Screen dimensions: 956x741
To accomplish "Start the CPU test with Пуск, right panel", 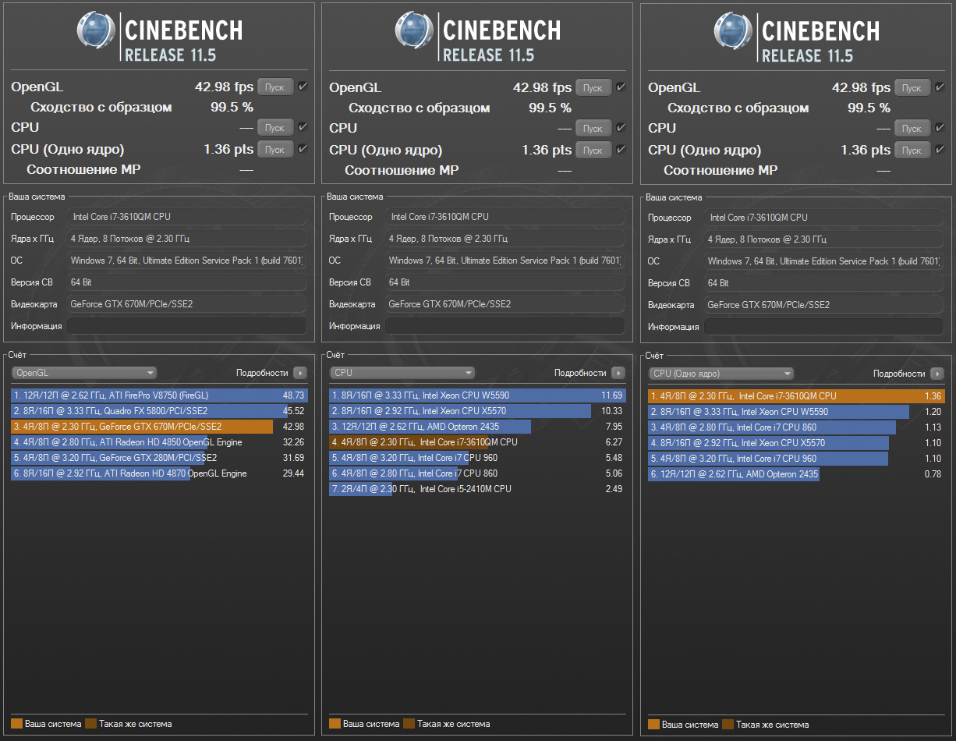I will coord(912,128).
